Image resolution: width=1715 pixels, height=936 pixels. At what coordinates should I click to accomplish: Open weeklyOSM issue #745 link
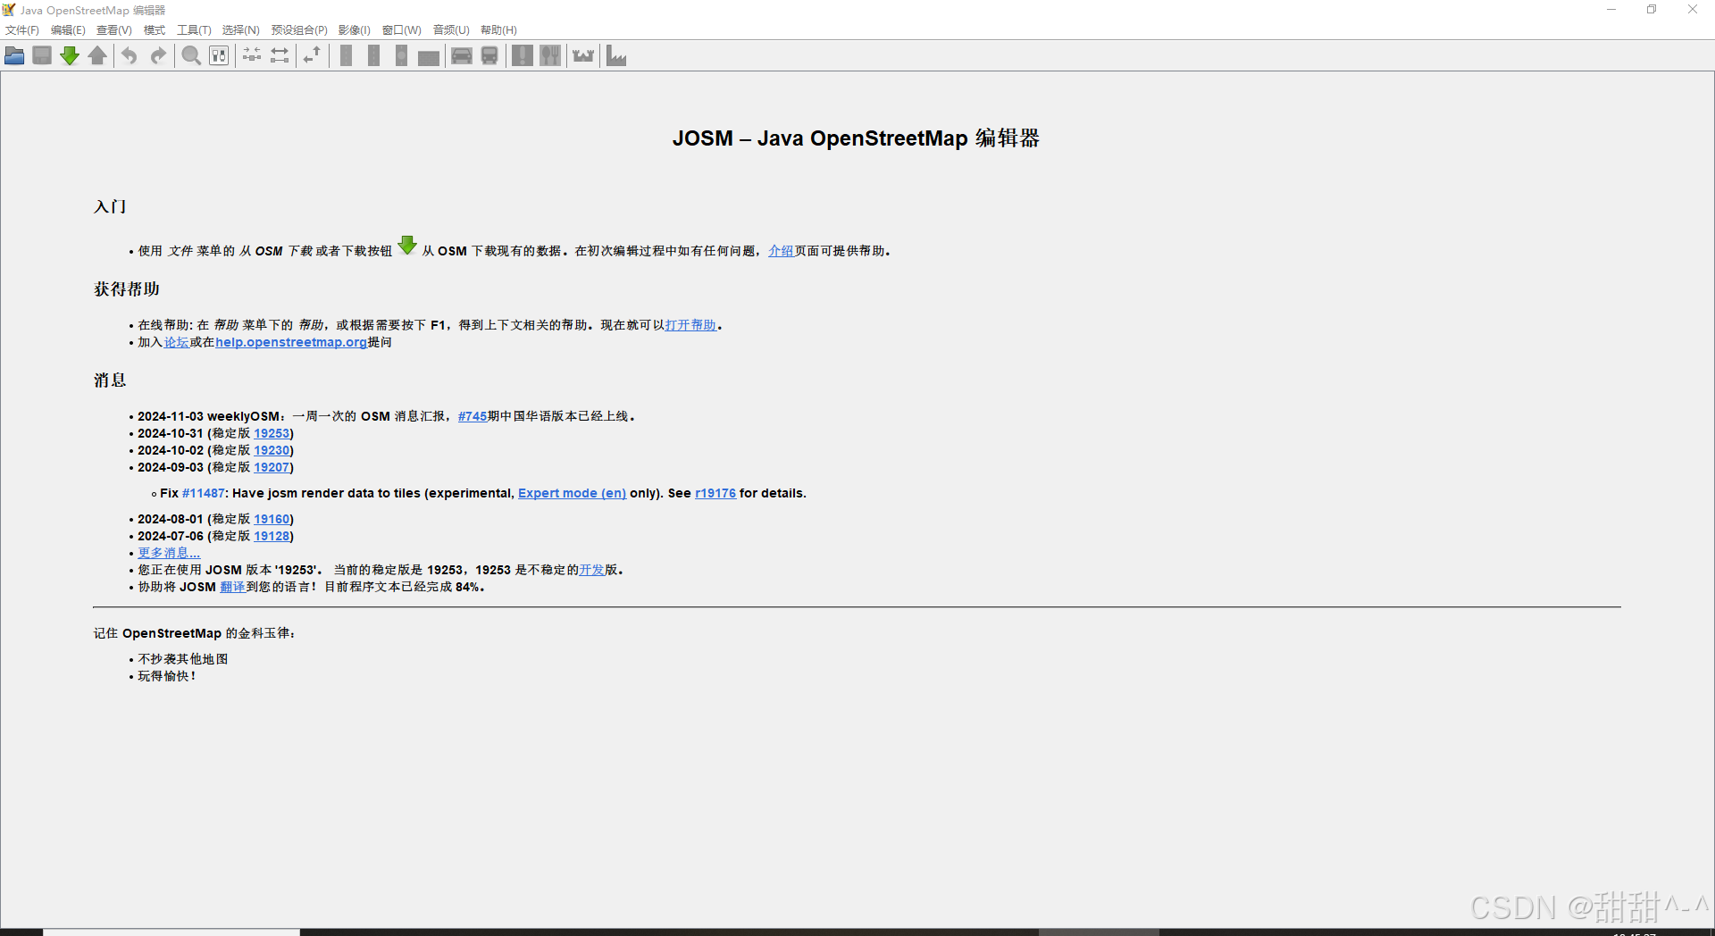point(473,416)
